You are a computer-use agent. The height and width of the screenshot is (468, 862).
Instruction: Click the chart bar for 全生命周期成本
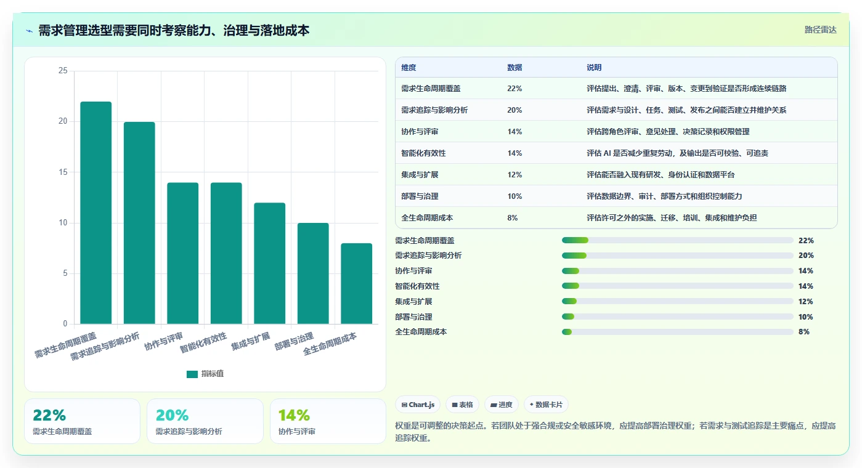(357, 284)
